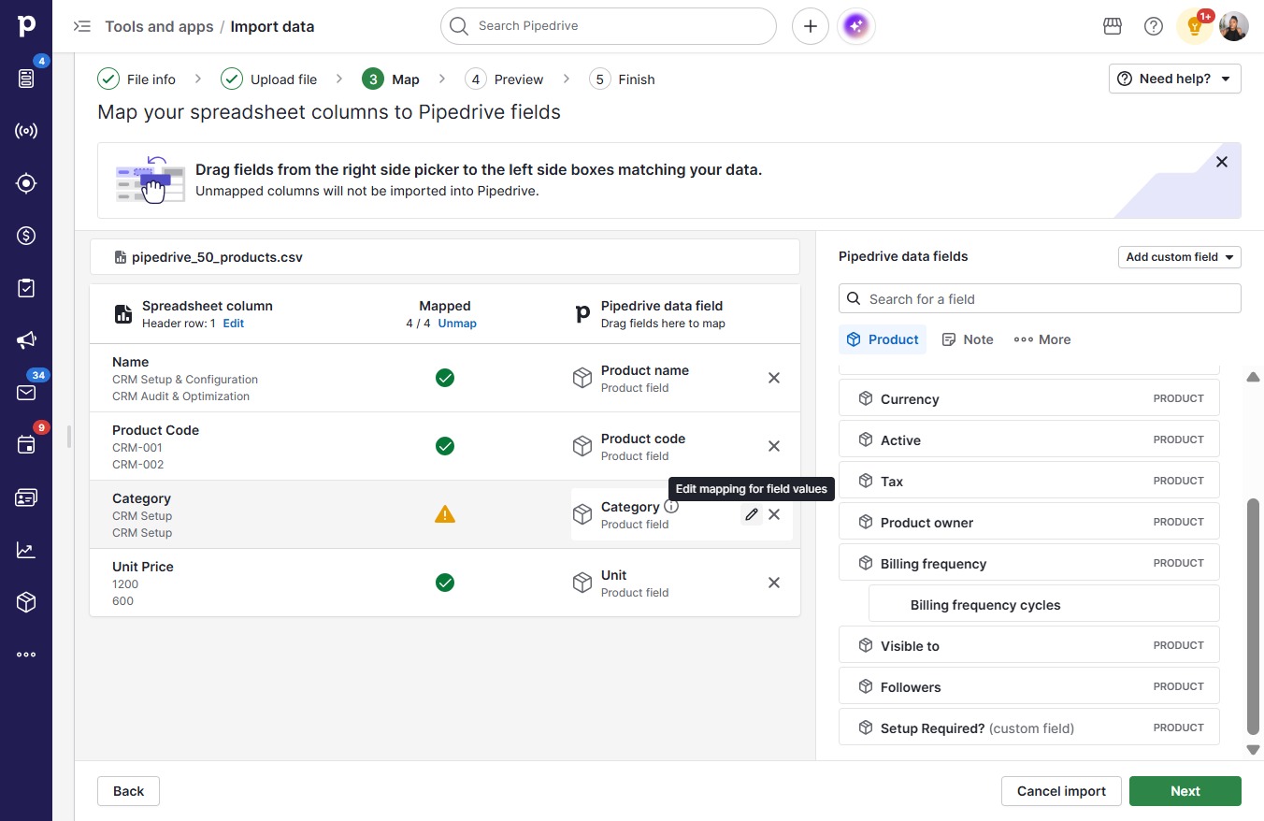
Task: Click Cancel import button
Action: tap(1061, 791)
